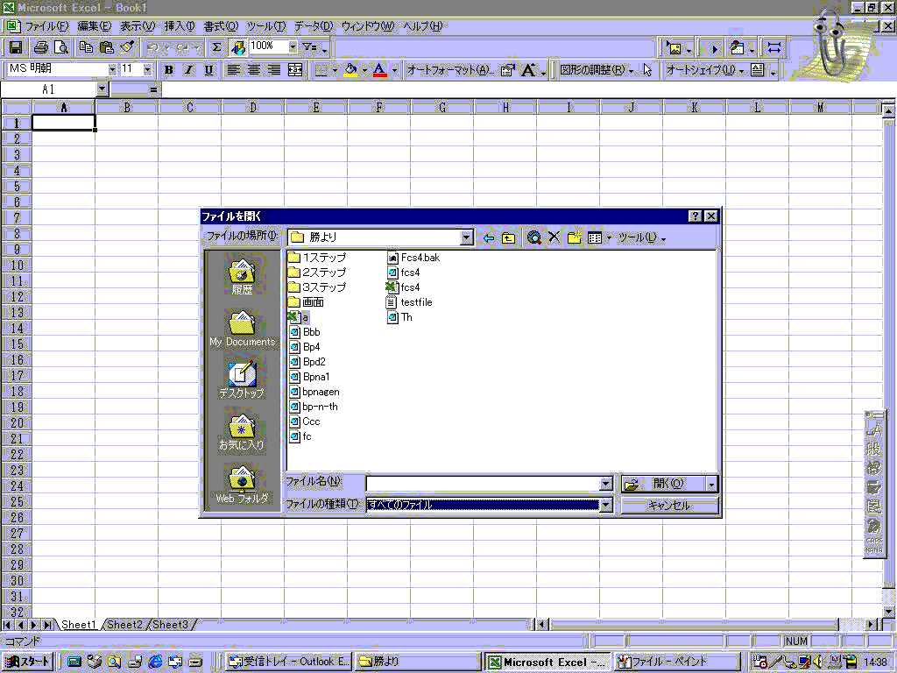
Task: Click the column C header
Action: (190, 107)
